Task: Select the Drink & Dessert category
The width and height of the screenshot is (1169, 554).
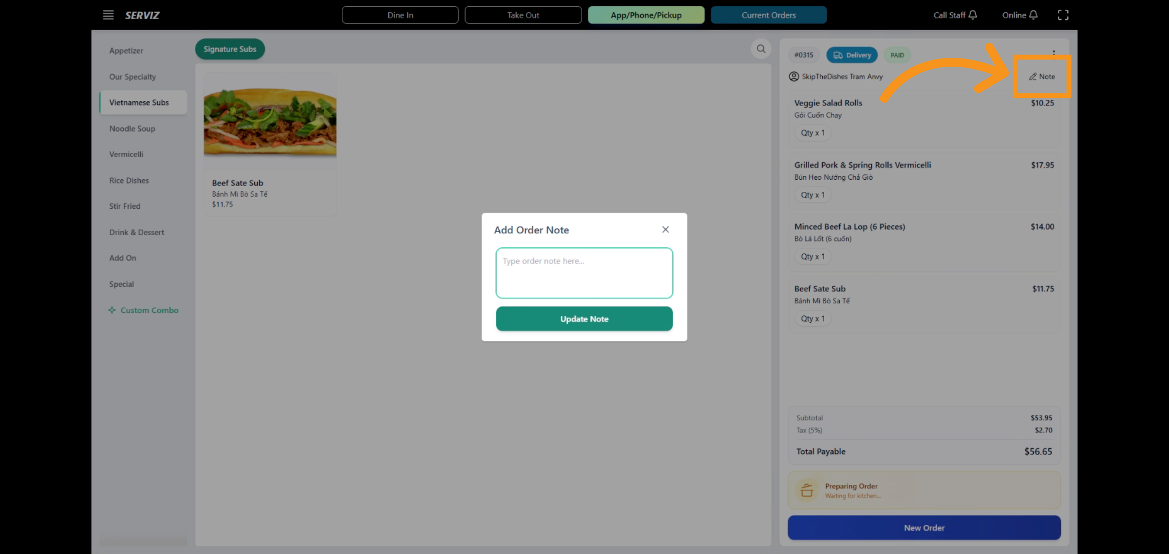Action: (x=136, y=232)
